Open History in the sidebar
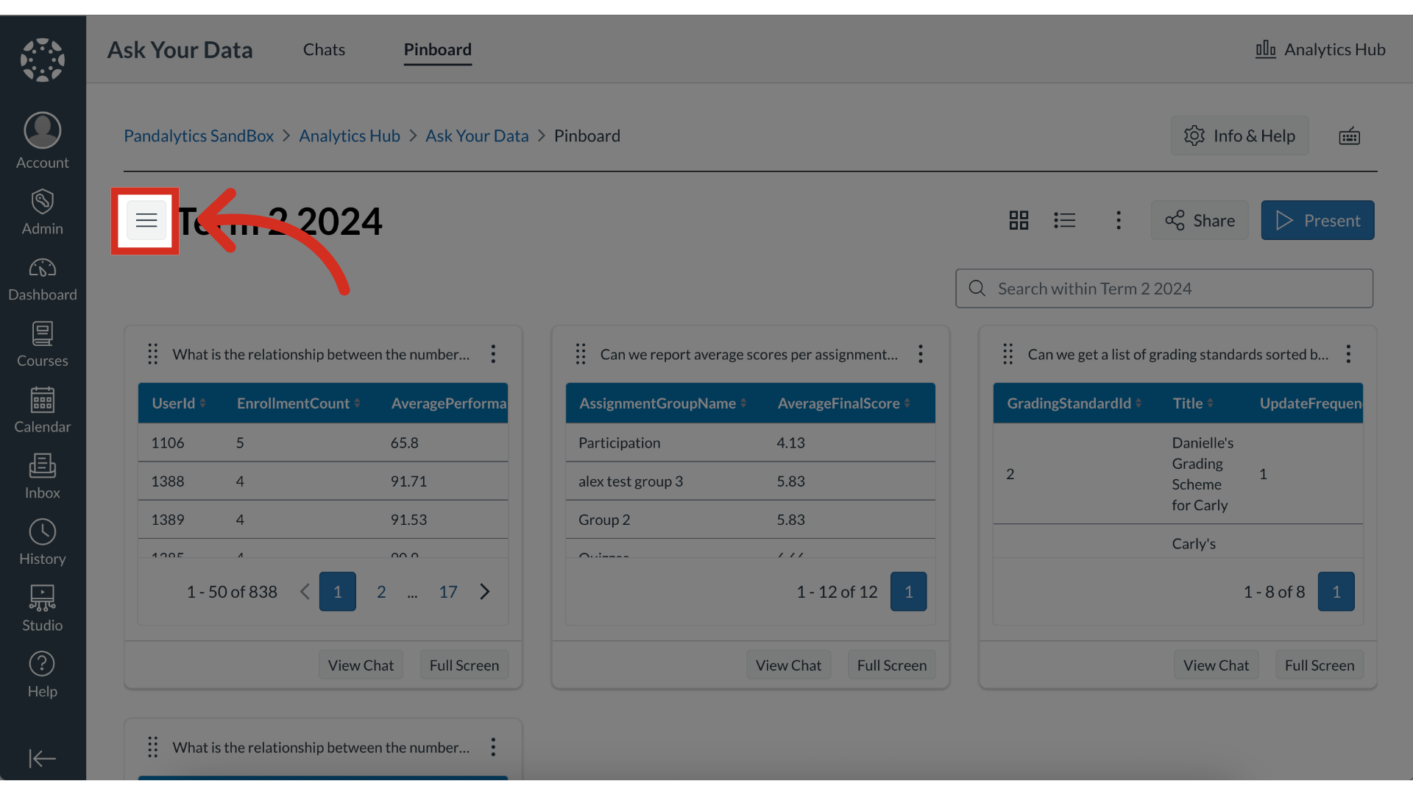1413x795 pixels. click(x=43, y=543)
